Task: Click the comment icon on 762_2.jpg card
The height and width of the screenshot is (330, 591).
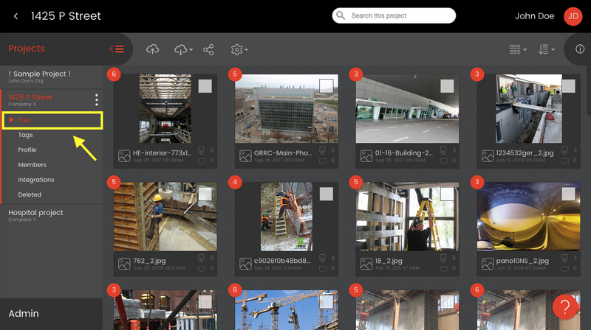Action: (x=202, y=269)
